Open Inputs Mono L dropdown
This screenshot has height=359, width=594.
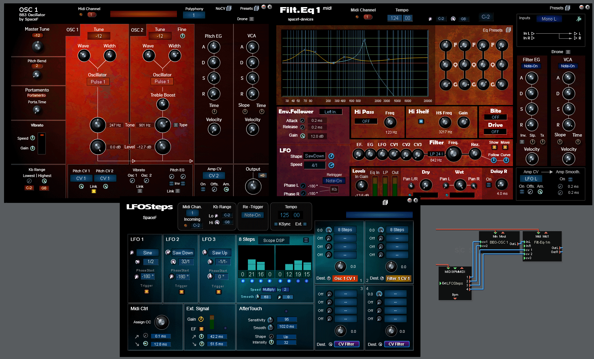pos(549,19)
